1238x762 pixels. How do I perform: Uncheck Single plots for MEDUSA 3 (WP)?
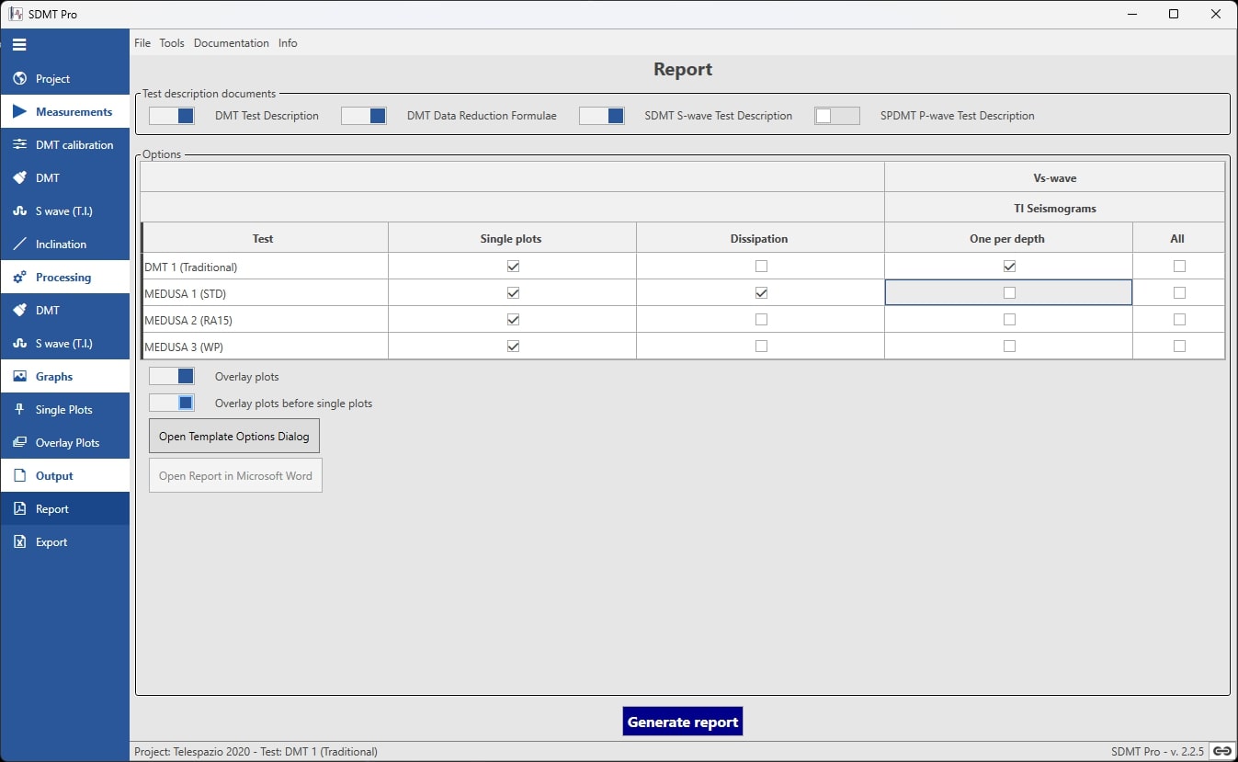(x=513, y=347)
